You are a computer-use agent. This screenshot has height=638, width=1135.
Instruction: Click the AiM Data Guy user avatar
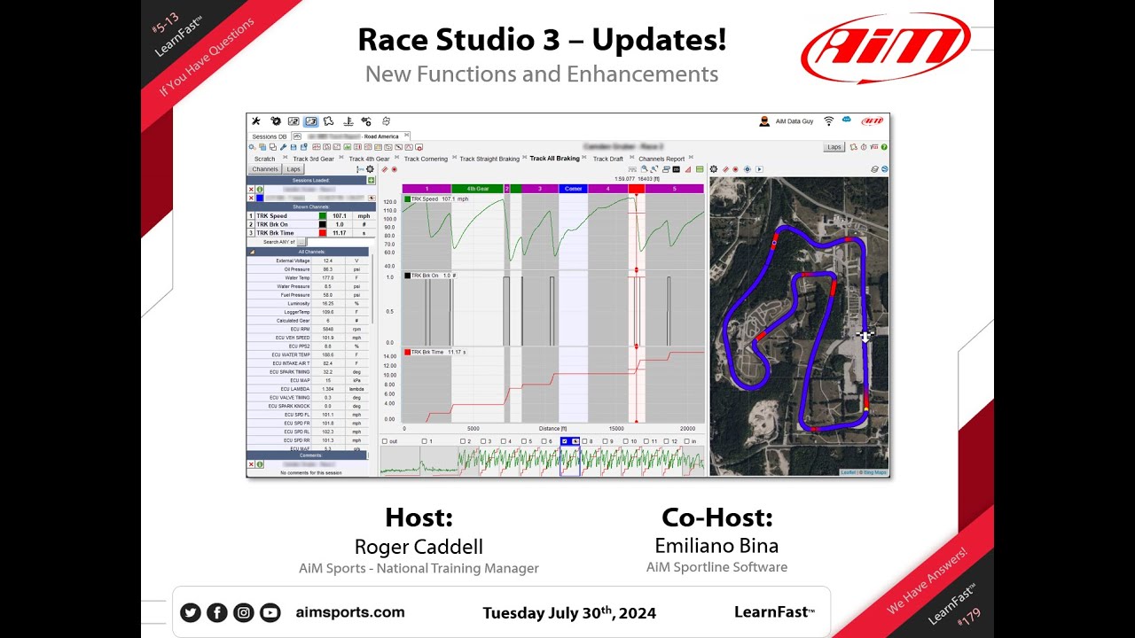click(764, 121)
